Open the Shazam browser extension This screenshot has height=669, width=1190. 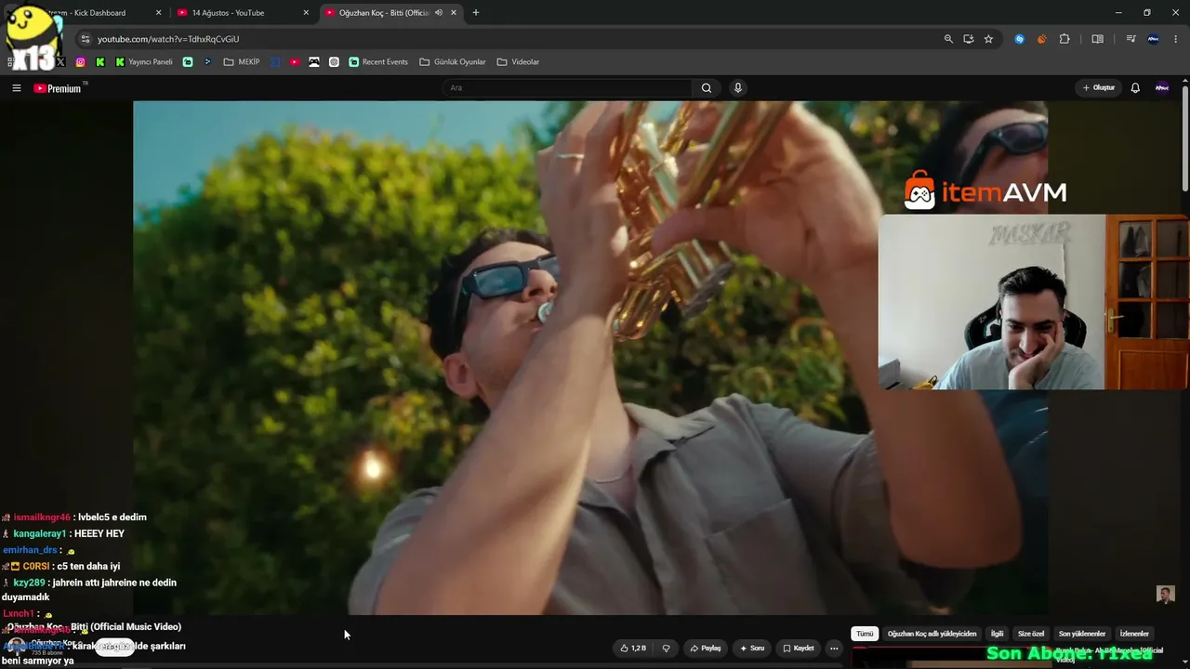click(1020, 39)
